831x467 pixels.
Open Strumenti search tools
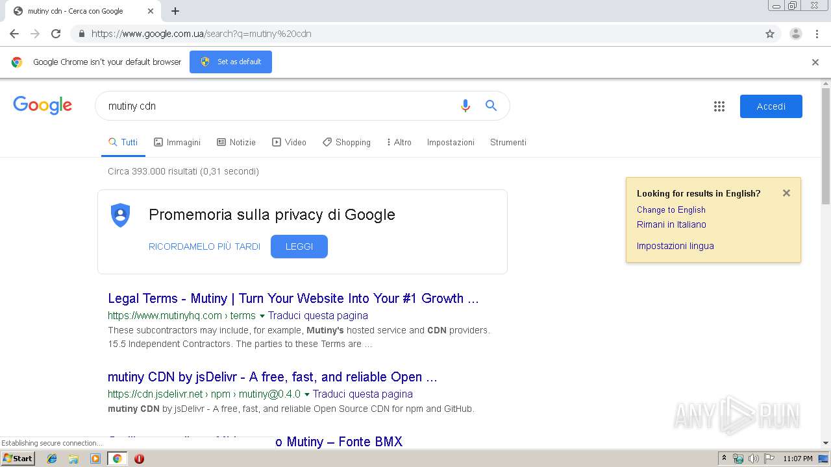[x=508, y=142]
